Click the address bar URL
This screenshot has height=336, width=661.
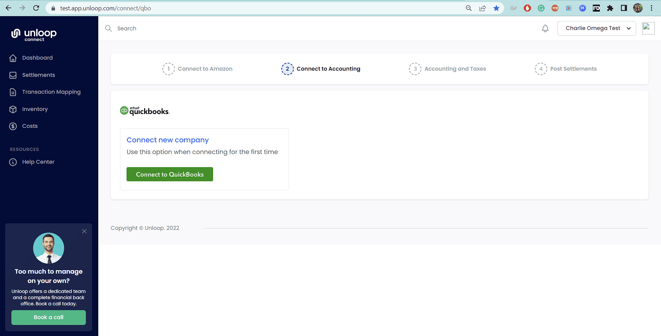106,8
